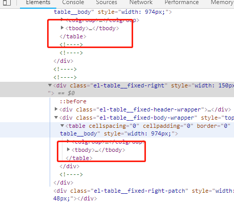Collapse the table cellspacing node under fixed-body-wrapper
Image resolution: width=234 pixels, height=204 pixels.
pyautogui.click(x=62, y=126)
